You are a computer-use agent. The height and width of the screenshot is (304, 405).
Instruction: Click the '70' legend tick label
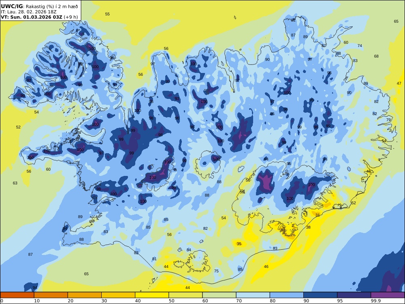(x=239, y=301)
